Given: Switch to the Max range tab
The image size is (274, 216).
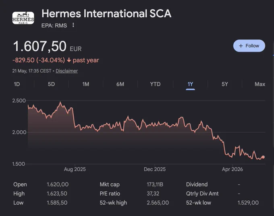Looking at the screenshot, I should [260, 84].
